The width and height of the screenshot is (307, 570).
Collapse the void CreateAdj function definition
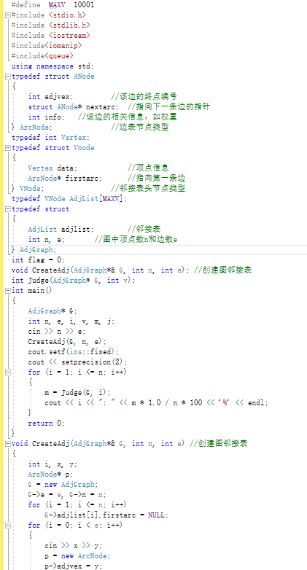(8, 444)
